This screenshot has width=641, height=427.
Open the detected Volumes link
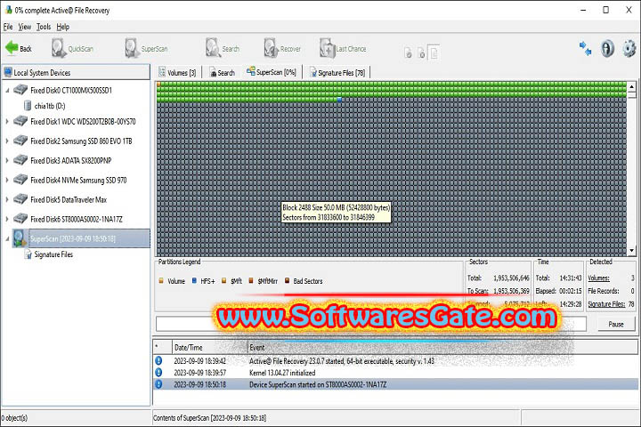pos(598,278)
